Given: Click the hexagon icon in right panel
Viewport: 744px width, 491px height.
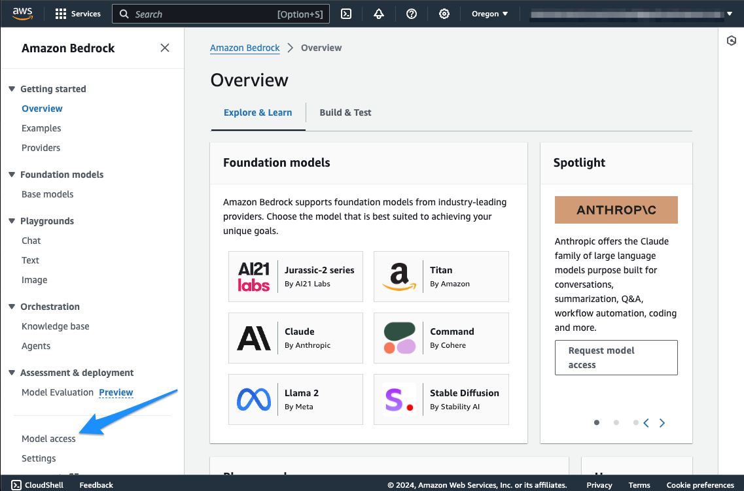Looking at the screenshot, I should [x=732, y=41].
